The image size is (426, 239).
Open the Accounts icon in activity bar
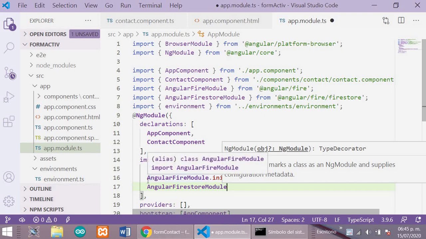click(9, 177)
